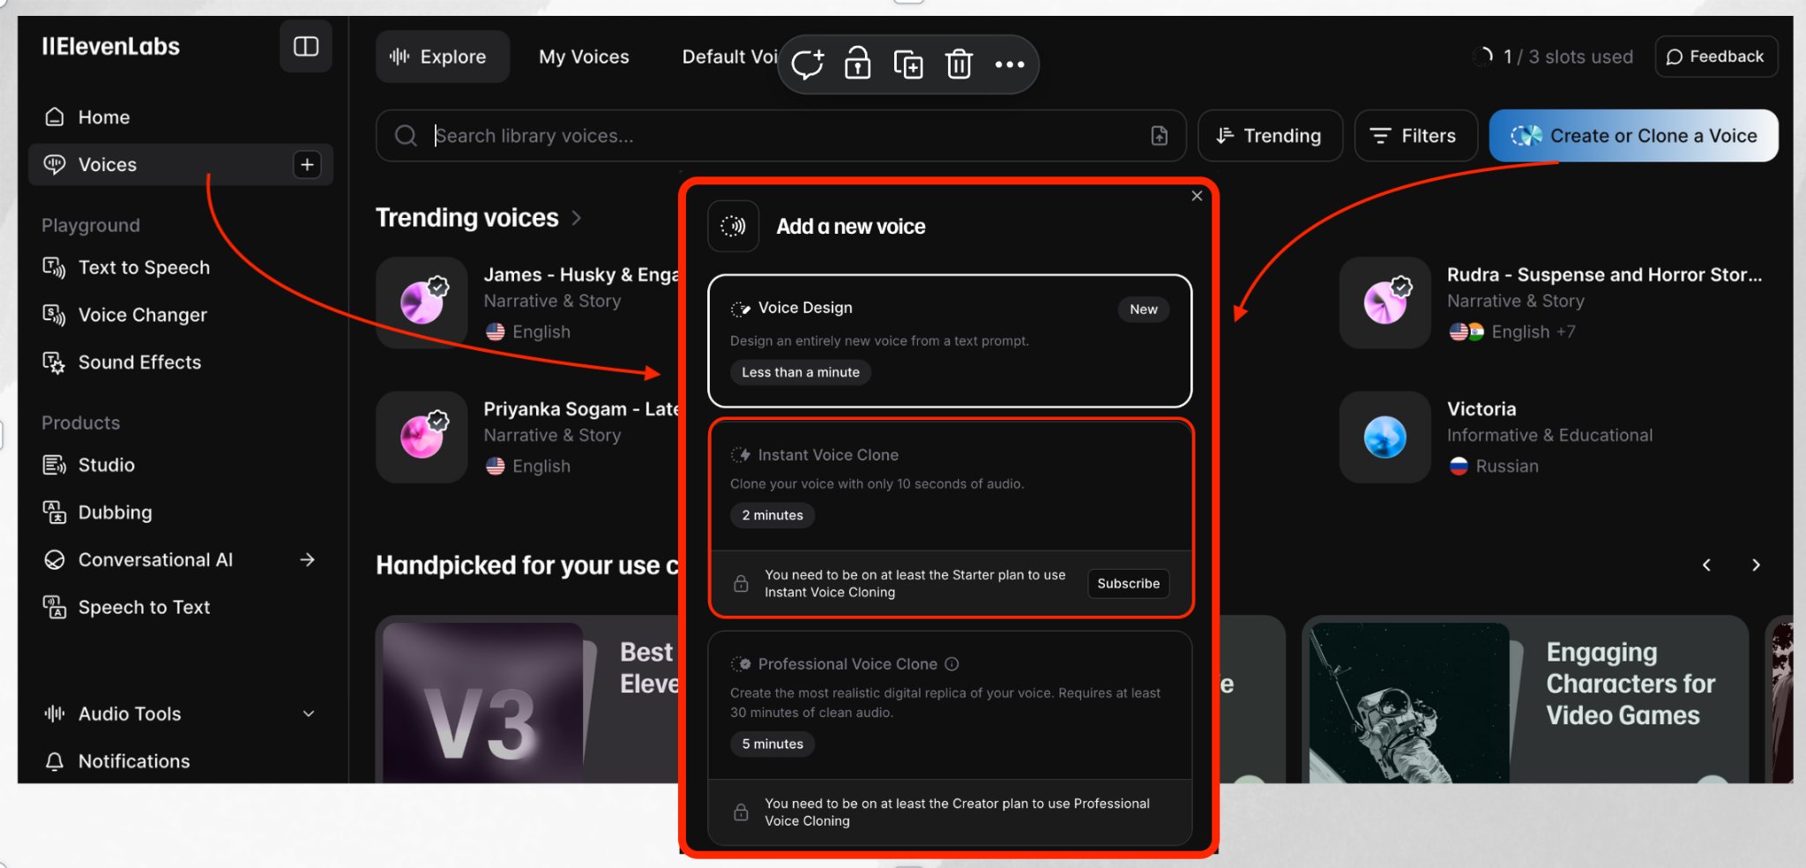Open the Filters panel

coord(1414,136)
